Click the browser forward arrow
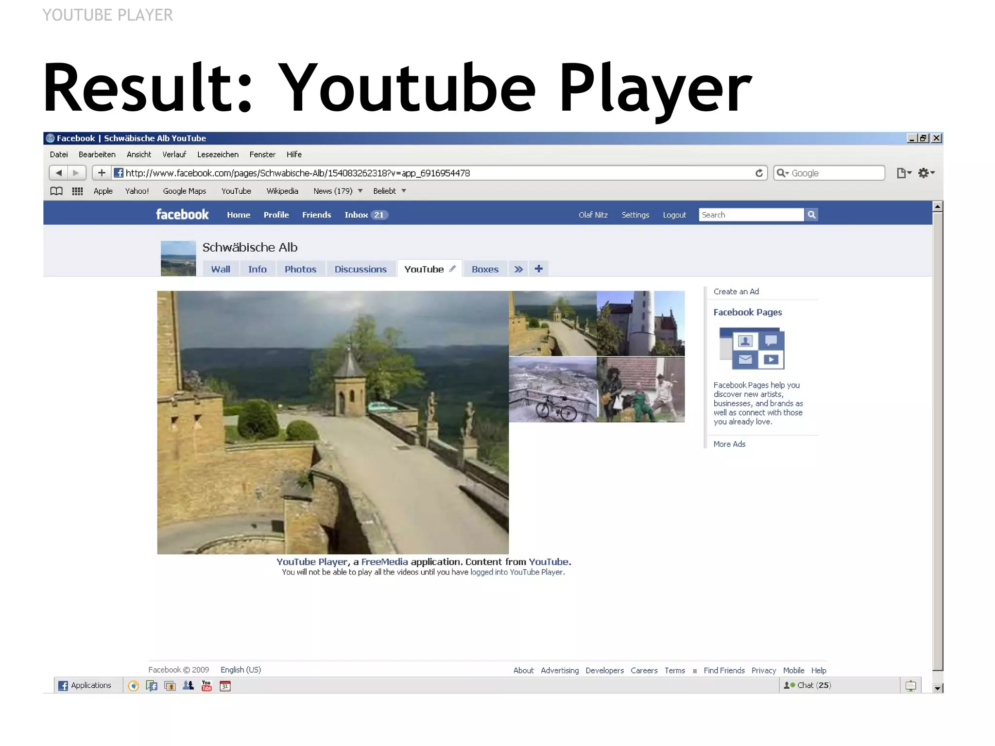The image size is (995, 746). (76, 173)
